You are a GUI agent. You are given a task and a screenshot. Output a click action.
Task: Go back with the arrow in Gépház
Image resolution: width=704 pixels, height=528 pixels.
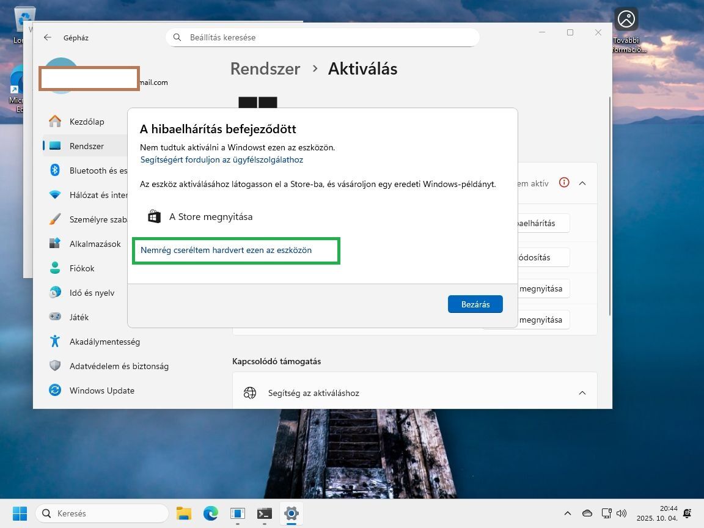click(48, 38)
